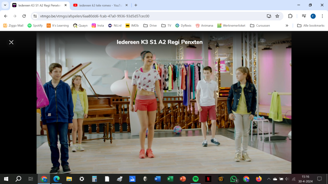Open the Alle bookmarks folder
328x184 pixels.
(310, 25)
